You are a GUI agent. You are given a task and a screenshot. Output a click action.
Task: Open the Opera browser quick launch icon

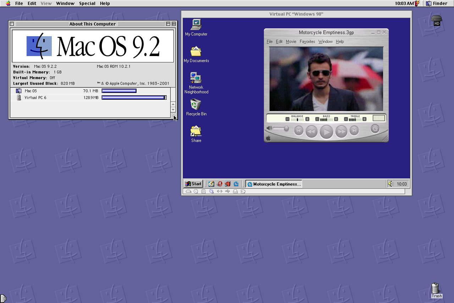[220, 184]
